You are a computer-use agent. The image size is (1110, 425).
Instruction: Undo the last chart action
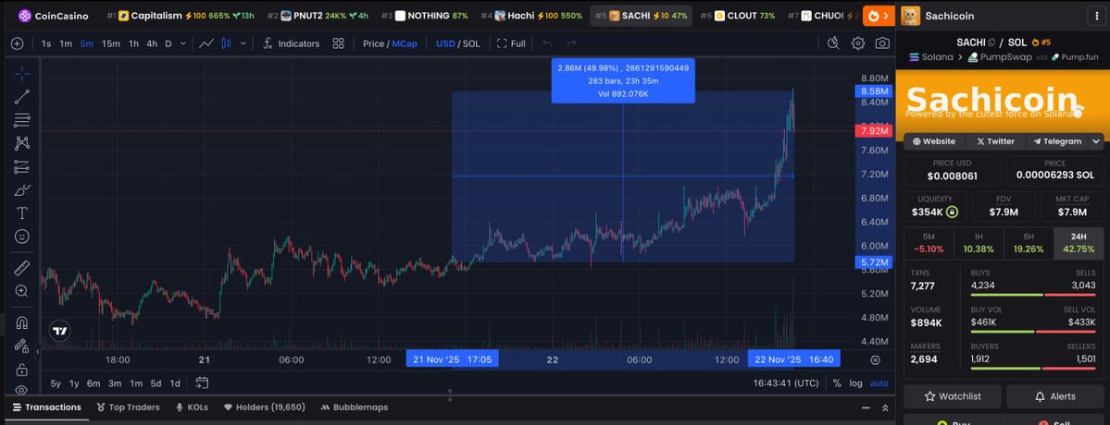click(547, 43)
